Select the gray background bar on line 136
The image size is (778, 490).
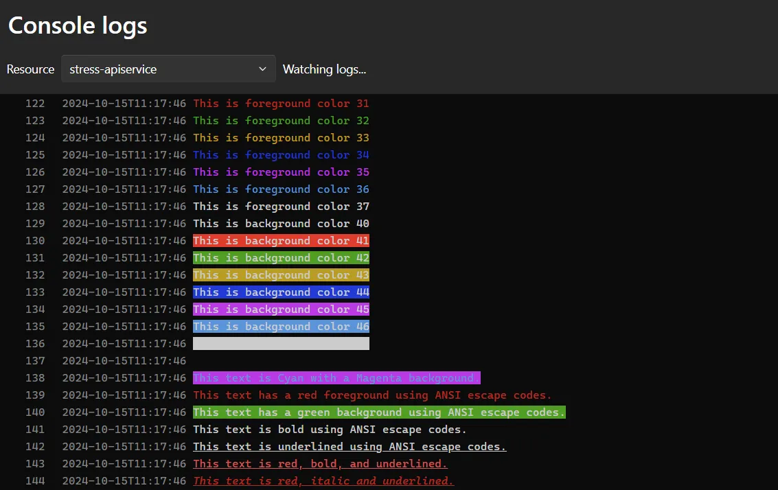[x=281, y=343]
